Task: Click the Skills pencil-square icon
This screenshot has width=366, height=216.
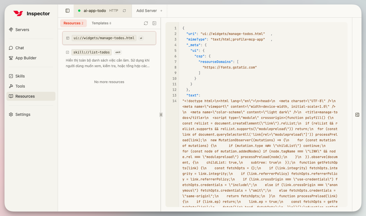Action: 11,76
